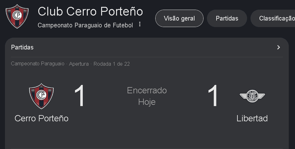Screen dimensions: 295x149
Task: Click the Libertad team name
Action: point(252,119)
